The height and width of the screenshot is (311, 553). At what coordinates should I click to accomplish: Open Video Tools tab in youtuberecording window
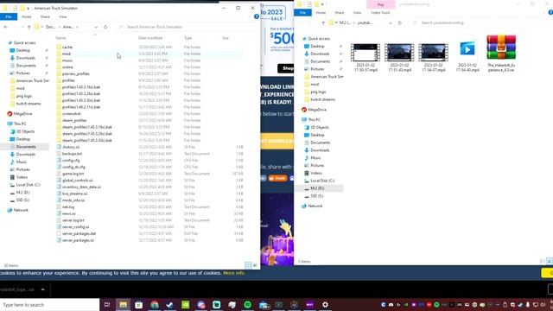[380, 13]
